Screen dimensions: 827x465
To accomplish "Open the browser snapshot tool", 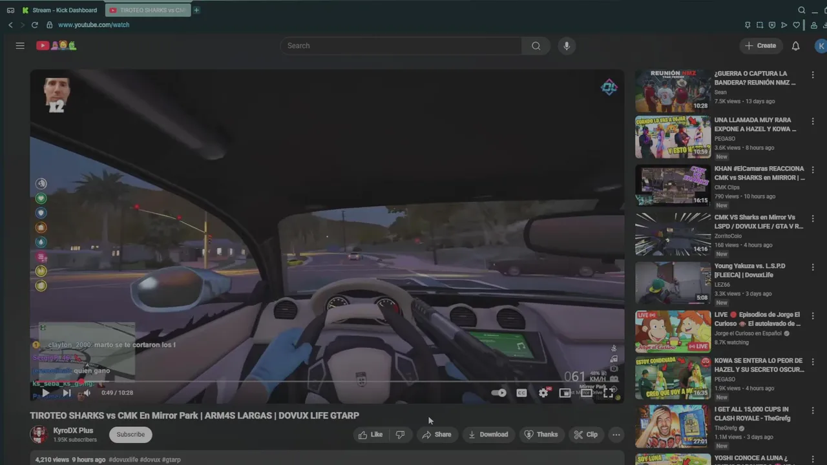I will click(x=760, y=25).
